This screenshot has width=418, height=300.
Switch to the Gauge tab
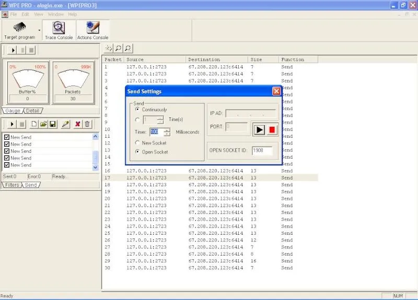(x=13, y=111)
